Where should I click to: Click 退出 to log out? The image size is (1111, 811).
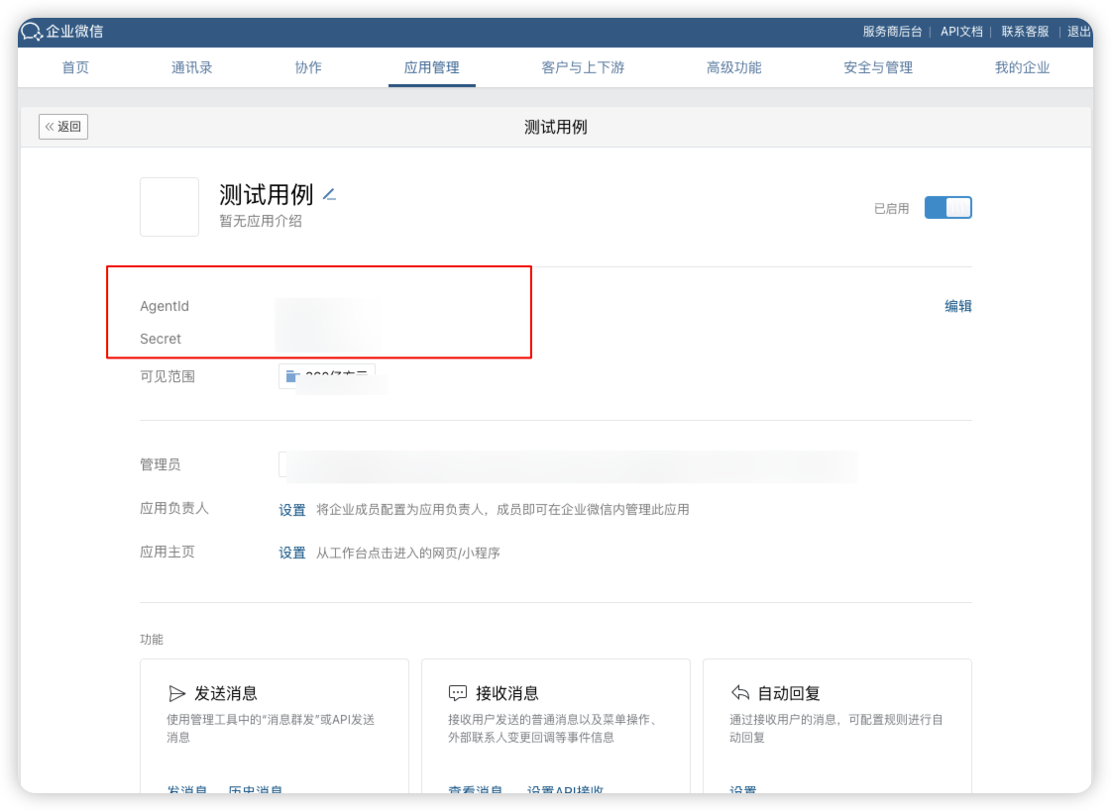pos(1079,31)
